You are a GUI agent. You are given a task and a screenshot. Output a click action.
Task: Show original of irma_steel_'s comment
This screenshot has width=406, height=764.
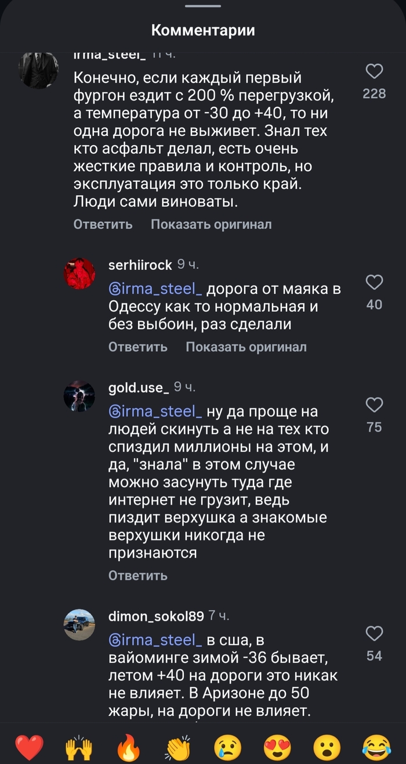coord(211,224)
